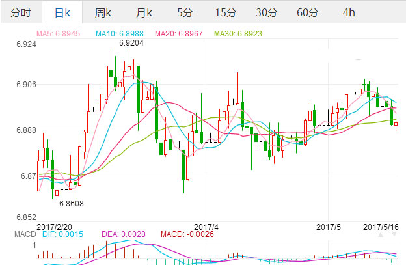Click the DEA: 0.0028 indicator value
406x265 pixels.
coord(124,234)
